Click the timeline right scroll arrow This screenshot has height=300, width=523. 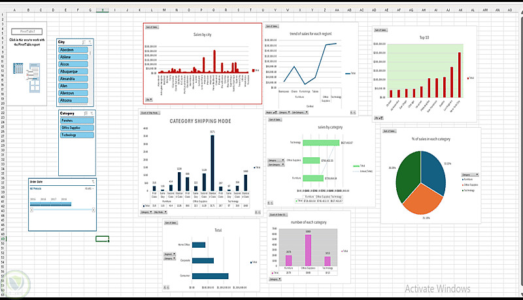pyautogui.click(x=93, y=210)
